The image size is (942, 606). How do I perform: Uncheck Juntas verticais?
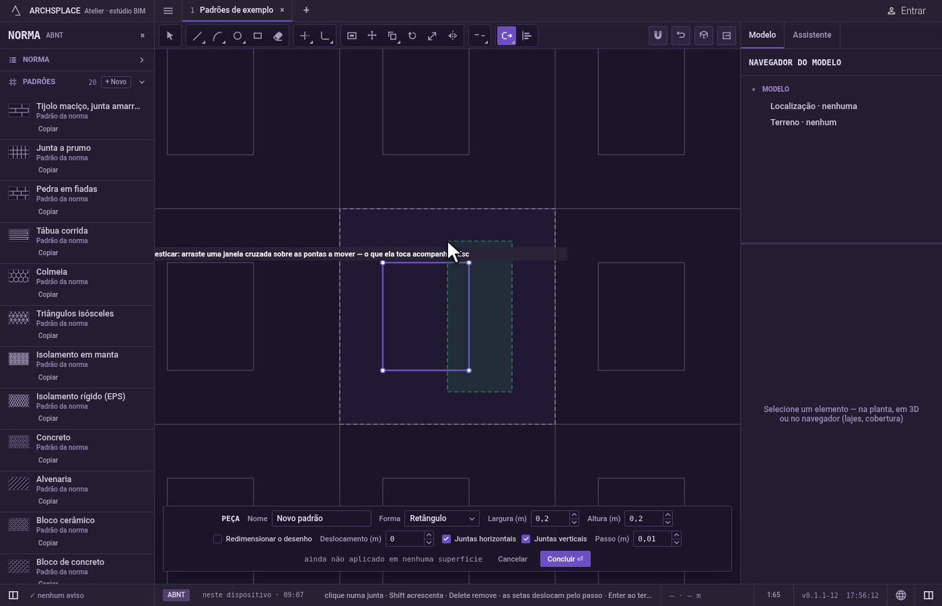tap(526, 539)
